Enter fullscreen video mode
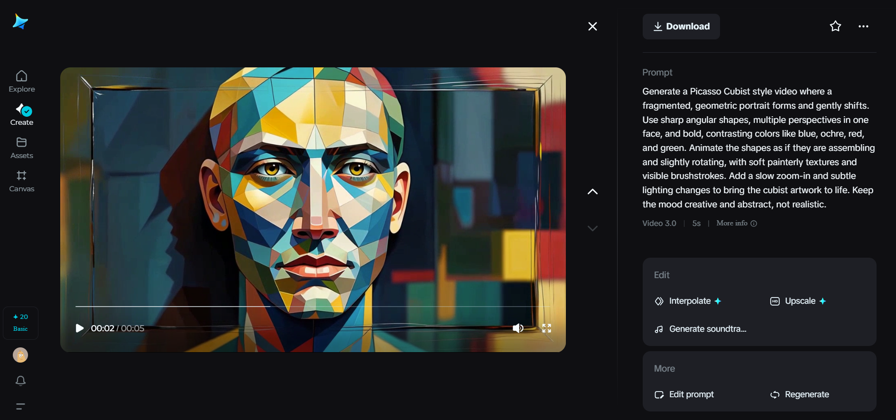896x420 pixels. 546,328
